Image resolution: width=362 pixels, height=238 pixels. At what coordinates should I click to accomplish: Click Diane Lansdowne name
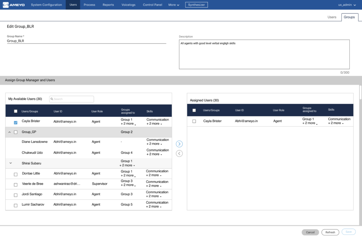coord(35,142)
